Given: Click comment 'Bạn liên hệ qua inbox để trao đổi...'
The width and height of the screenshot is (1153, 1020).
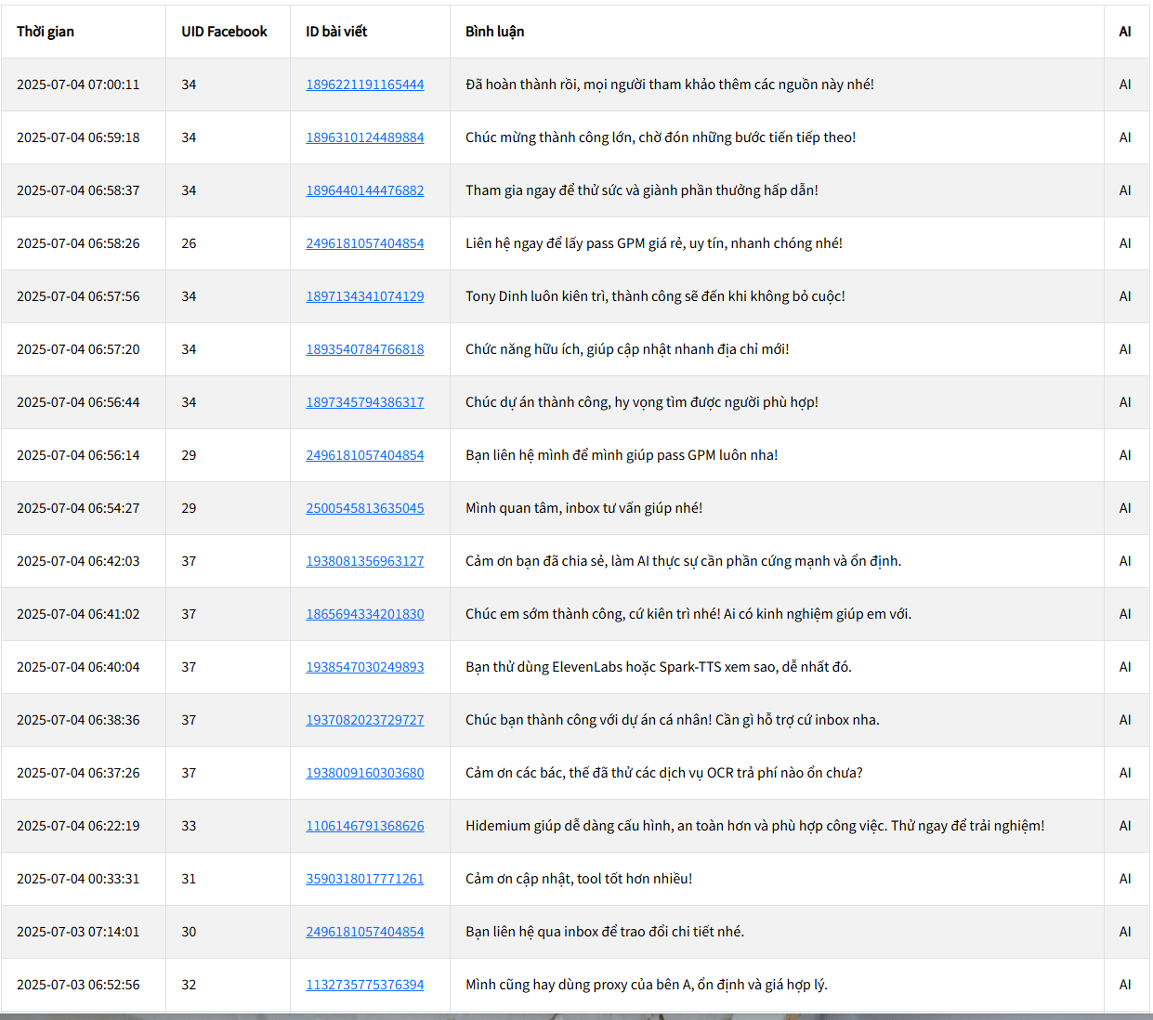Looking at the screenshot, I should (605, 932).
